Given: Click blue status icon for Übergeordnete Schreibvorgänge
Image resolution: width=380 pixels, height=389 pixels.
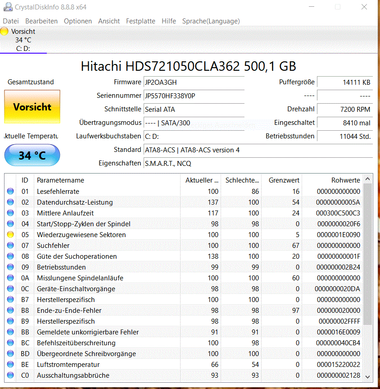Looking at the screenshot, I should 10,353.
